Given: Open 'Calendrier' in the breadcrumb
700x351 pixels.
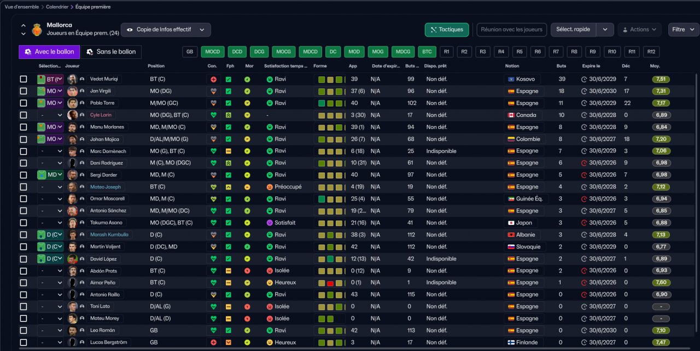Looking at the screenshot, I should [x=57, y=7].
